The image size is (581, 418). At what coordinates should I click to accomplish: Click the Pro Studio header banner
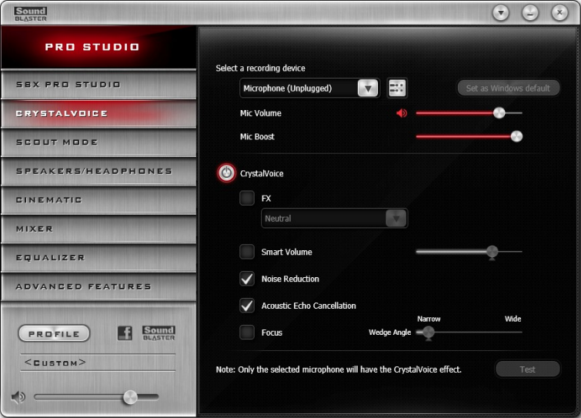click(x=99, y=47)
